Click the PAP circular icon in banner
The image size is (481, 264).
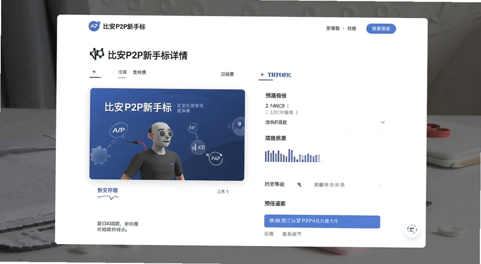click(216, 158)
